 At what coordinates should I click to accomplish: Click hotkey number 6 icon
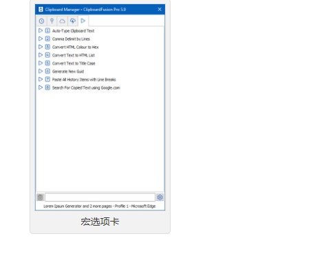(47, 72)
